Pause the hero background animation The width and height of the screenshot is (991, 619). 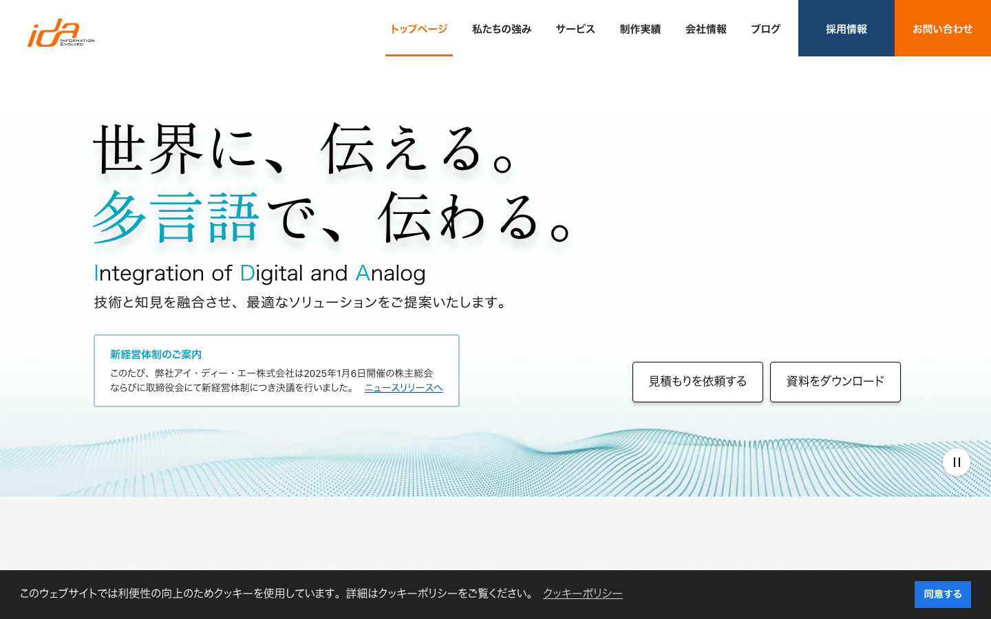point(957,462)
